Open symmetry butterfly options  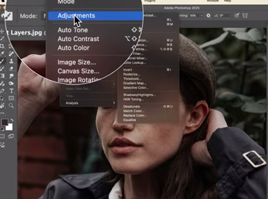point(245,16)
